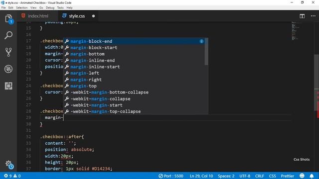
Task: Open the Tasks menu
Action: pos(60,8)
